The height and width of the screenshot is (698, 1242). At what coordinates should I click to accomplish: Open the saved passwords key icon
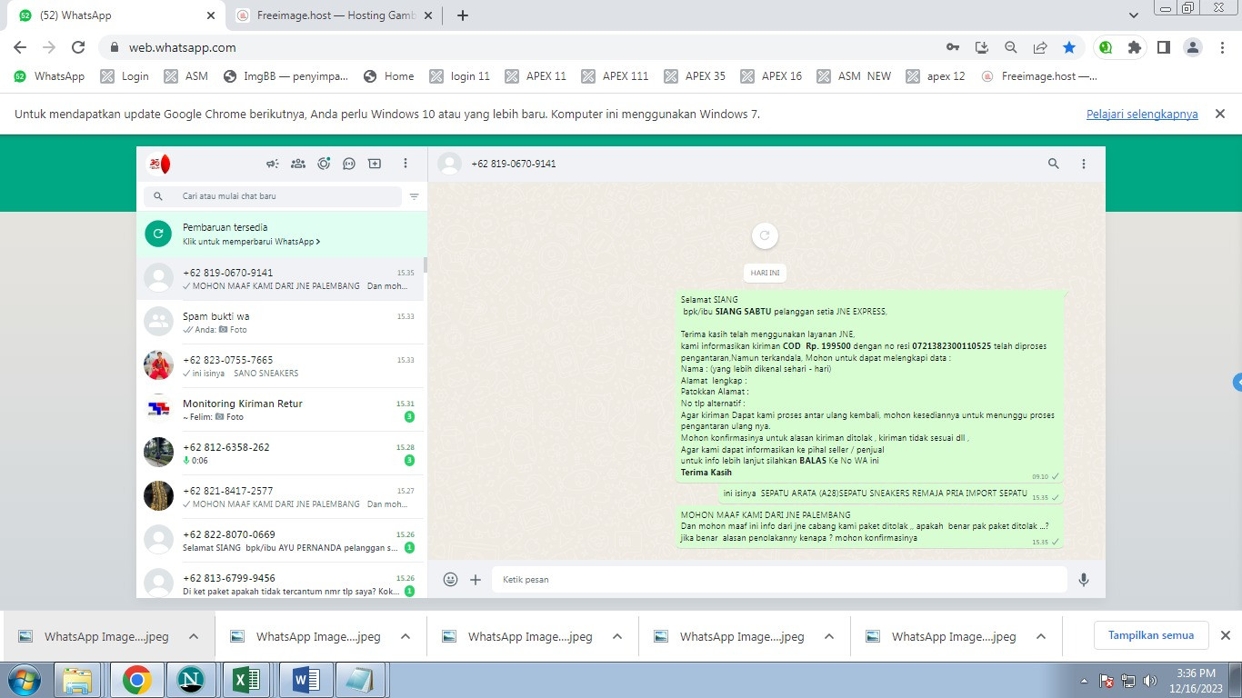tap(952, 47)
